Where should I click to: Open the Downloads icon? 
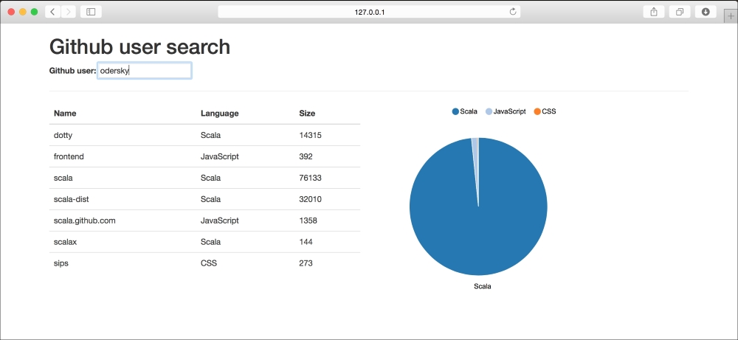coord(706,12)
